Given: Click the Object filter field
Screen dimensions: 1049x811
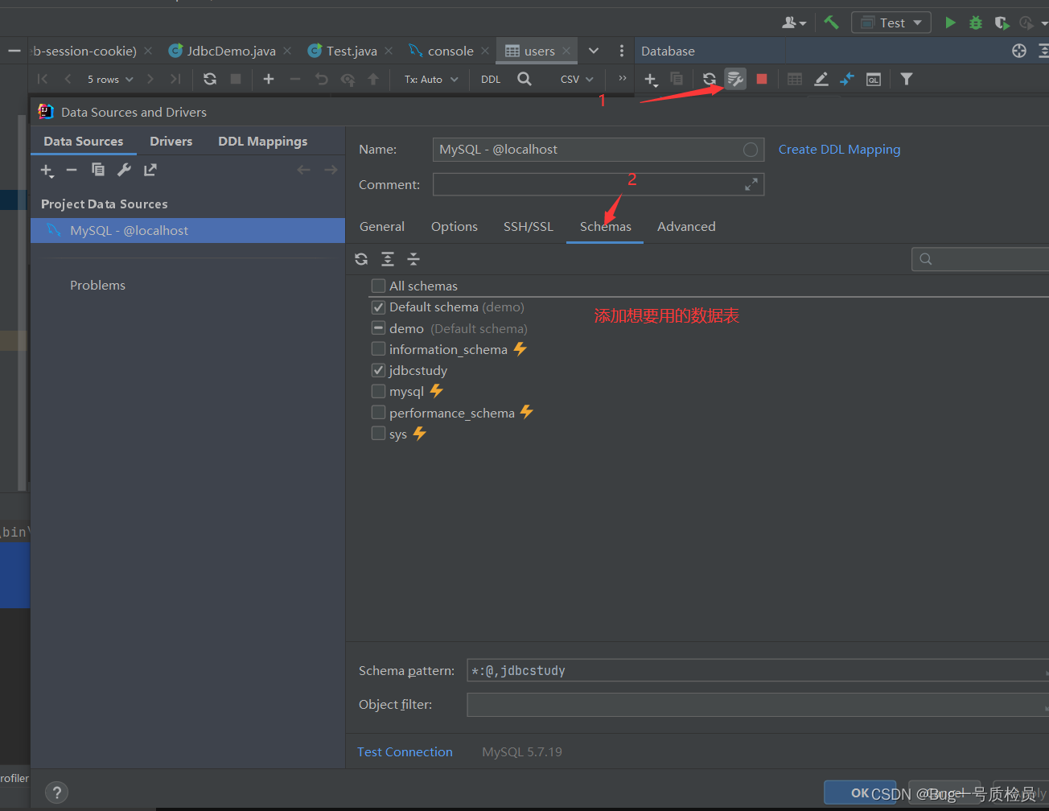Looking at the screenshot, I should [757, 705].
